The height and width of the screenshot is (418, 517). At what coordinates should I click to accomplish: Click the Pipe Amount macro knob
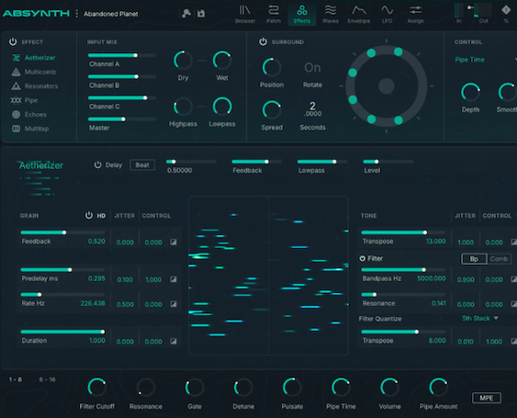click(x=438, y=387)
